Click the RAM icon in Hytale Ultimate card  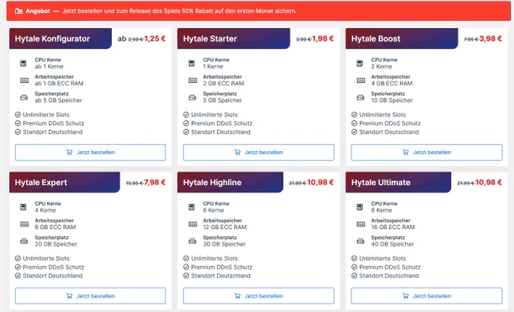coord(361,224)
